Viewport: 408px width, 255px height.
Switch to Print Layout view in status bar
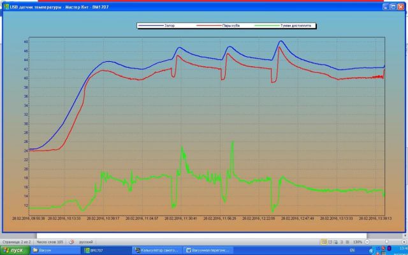click(324, 242)
